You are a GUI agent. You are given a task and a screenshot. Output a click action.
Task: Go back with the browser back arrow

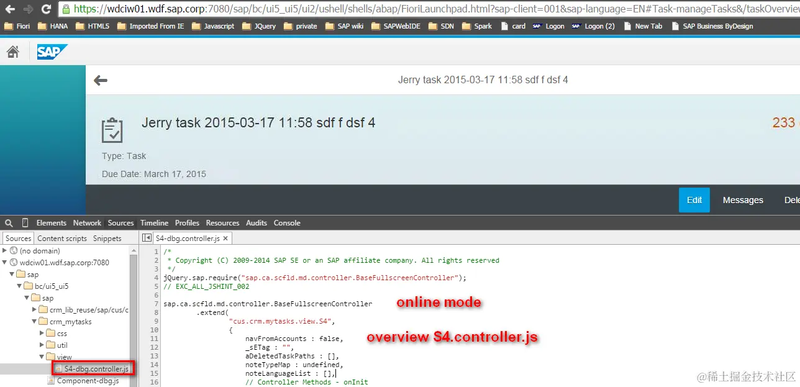point(10,9)
